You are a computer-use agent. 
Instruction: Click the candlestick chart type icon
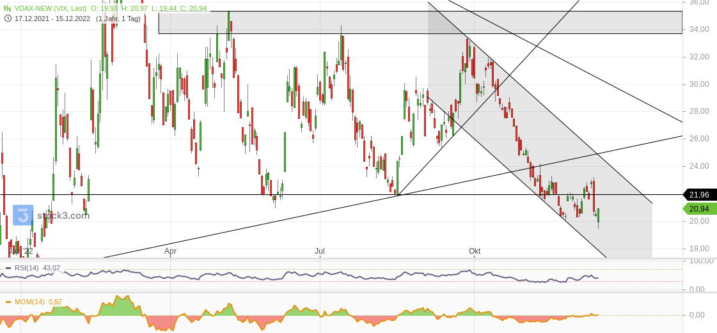(7, 8)
